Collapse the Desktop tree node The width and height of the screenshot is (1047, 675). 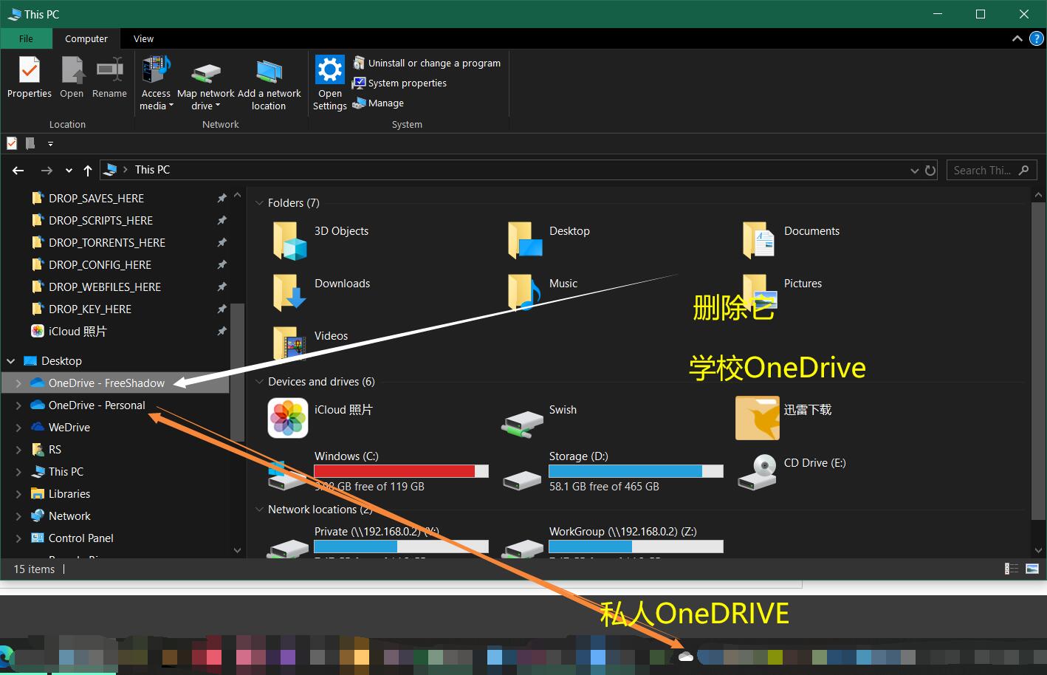[10, 361]
